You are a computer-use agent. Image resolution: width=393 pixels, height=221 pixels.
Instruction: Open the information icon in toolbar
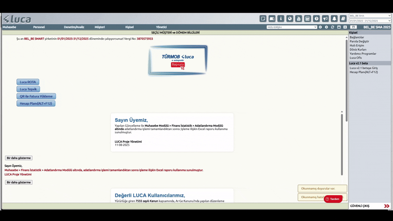(281, 19)
